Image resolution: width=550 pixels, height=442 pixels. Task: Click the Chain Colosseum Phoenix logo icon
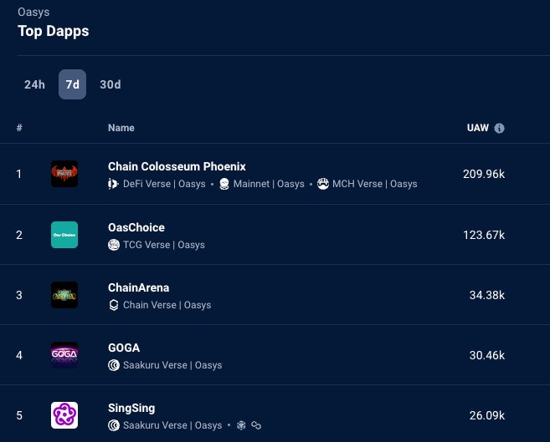pyautogui.click(x=64, y=174)
